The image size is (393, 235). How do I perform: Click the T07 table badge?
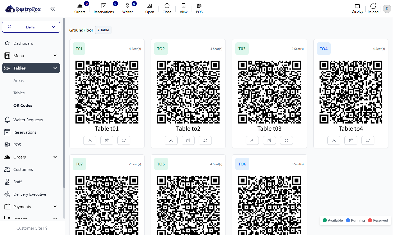[79, 164]
